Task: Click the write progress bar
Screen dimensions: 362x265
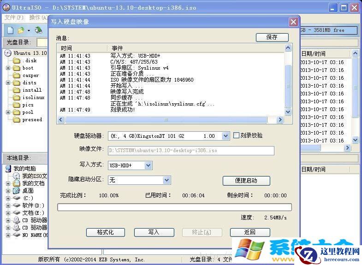Action: pos(174,207)
